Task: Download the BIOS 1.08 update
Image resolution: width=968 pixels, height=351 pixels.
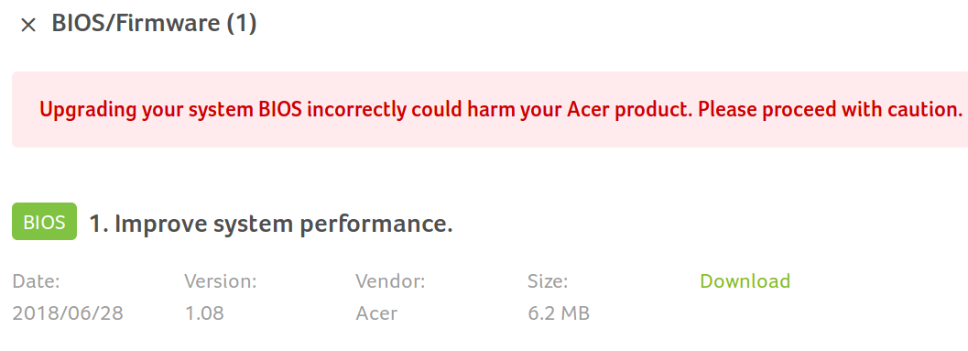Action: click(745, 281)
